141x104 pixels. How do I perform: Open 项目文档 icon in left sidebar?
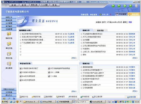pos(9,56)
